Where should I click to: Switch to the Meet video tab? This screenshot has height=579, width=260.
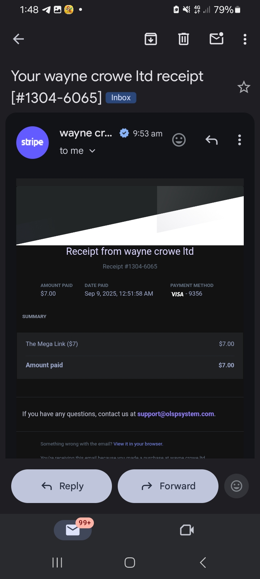tap(187, 530)
